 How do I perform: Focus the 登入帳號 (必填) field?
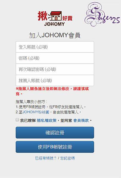pos(55,47)
